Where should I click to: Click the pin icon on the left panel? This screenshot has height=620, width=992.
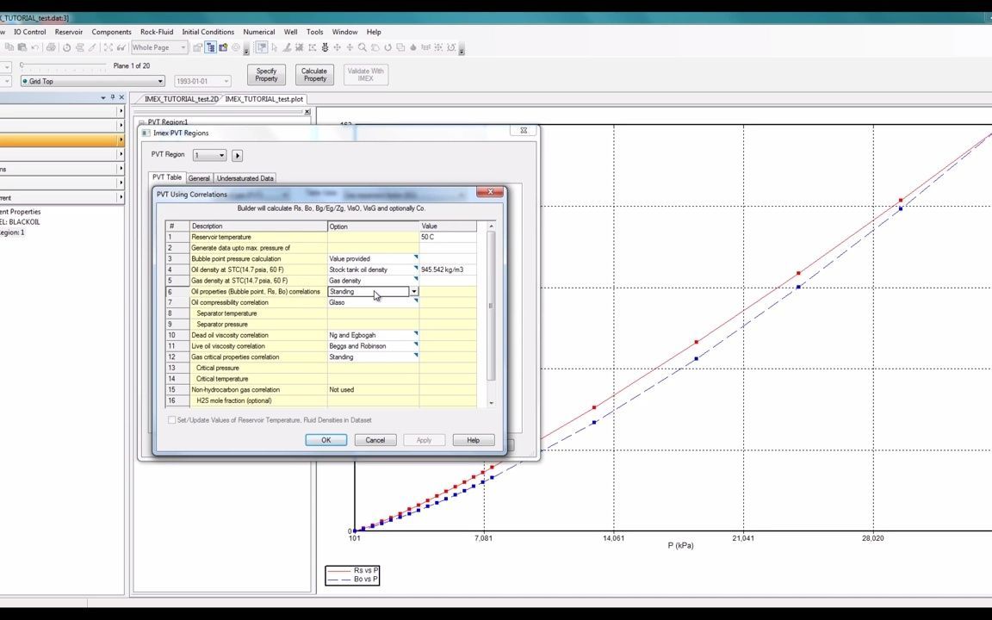coord(113,97)
